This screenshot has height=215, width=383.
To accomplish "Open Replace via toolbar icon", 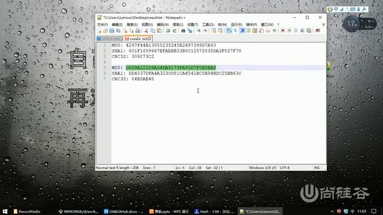I will click(190, 30).
